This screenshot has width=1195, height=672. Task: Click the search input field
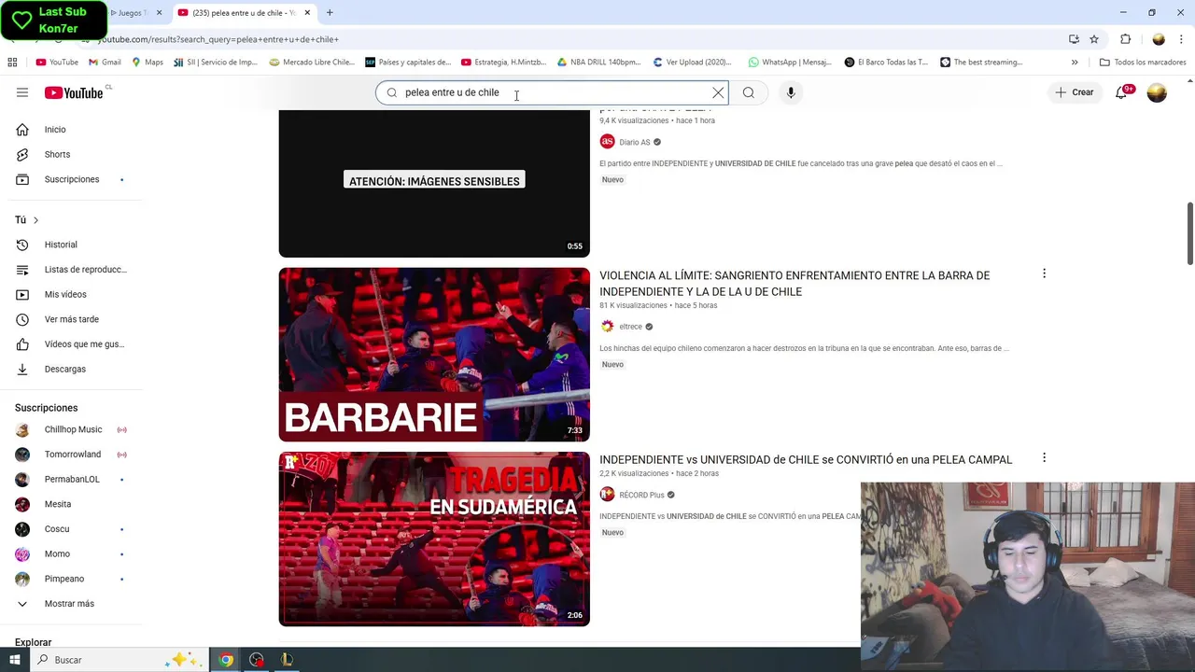click(551, 92)
